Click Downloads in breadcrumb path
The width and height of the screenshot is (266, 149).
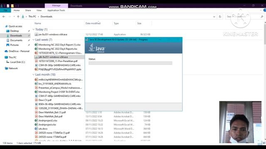click(46, 17)
